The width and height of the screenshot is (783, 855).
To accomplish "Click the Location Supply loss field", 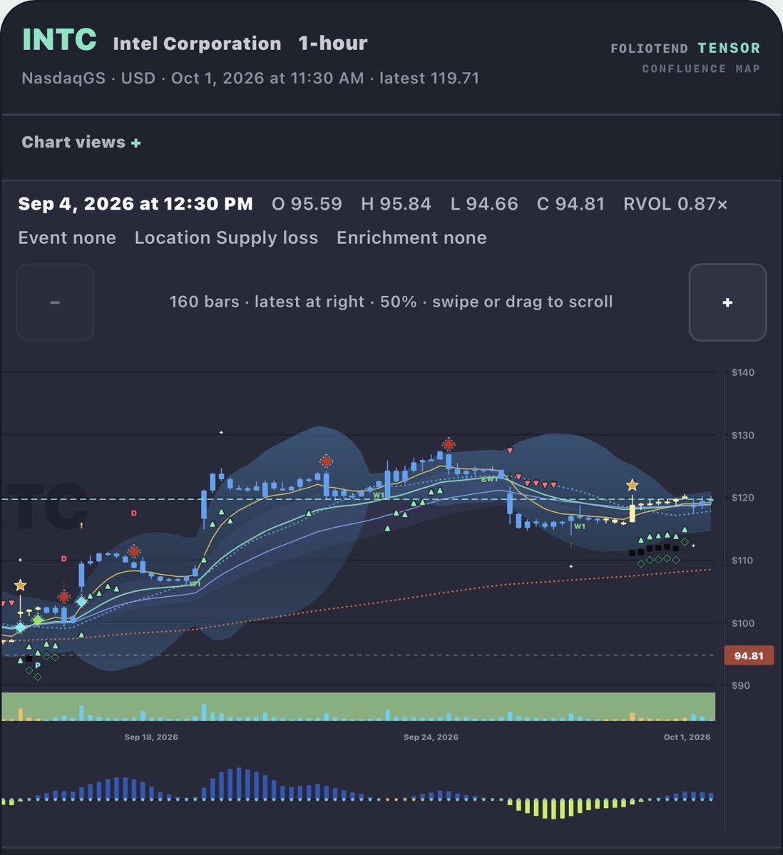I will coord(226,237).
